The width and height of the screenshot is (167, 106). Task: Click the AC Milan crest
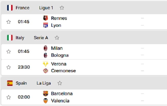(45, 48)
